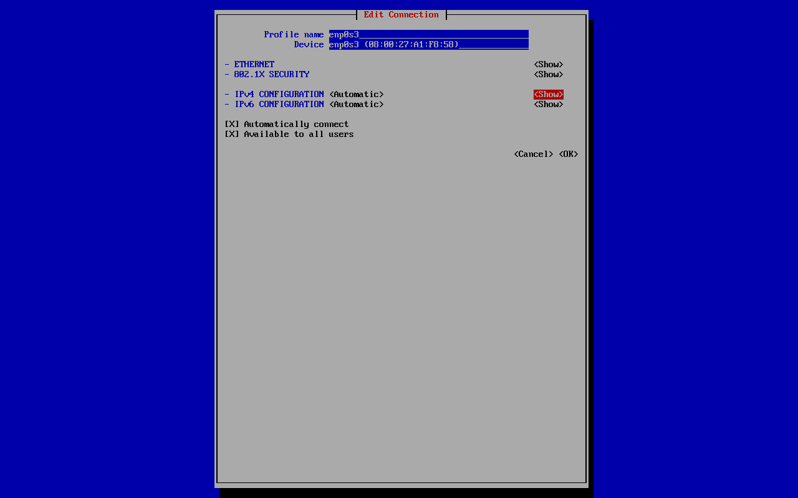Uncheck the Available to all users box

231,134
